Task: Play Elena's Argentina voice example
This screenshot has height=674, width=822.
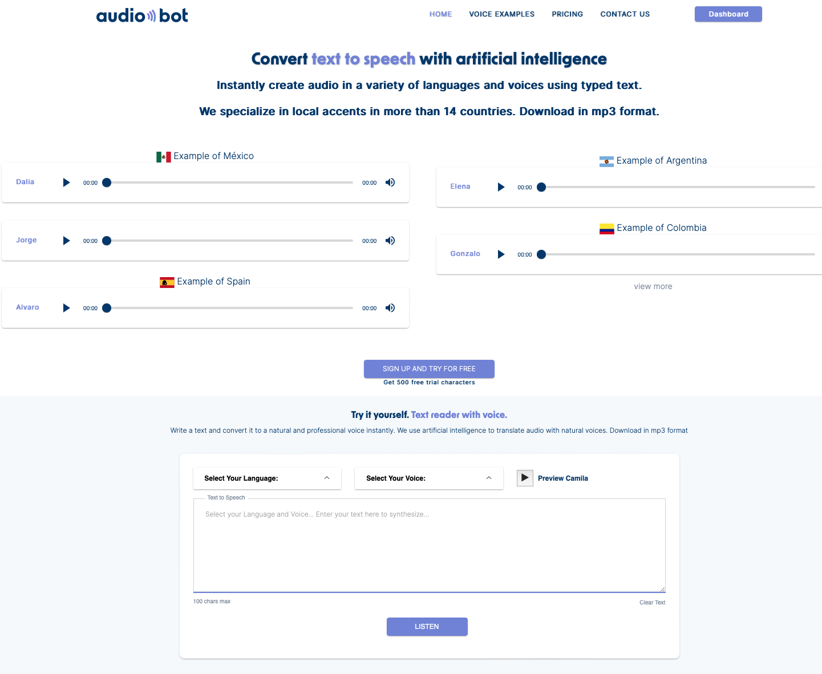Action: [x=501, y=186]
